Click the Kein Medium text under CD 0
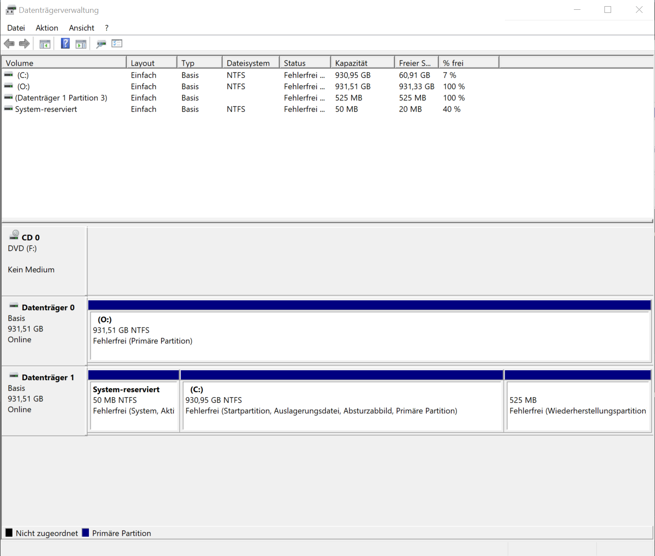This screenshot has height=556, width=655. (31, 269)
